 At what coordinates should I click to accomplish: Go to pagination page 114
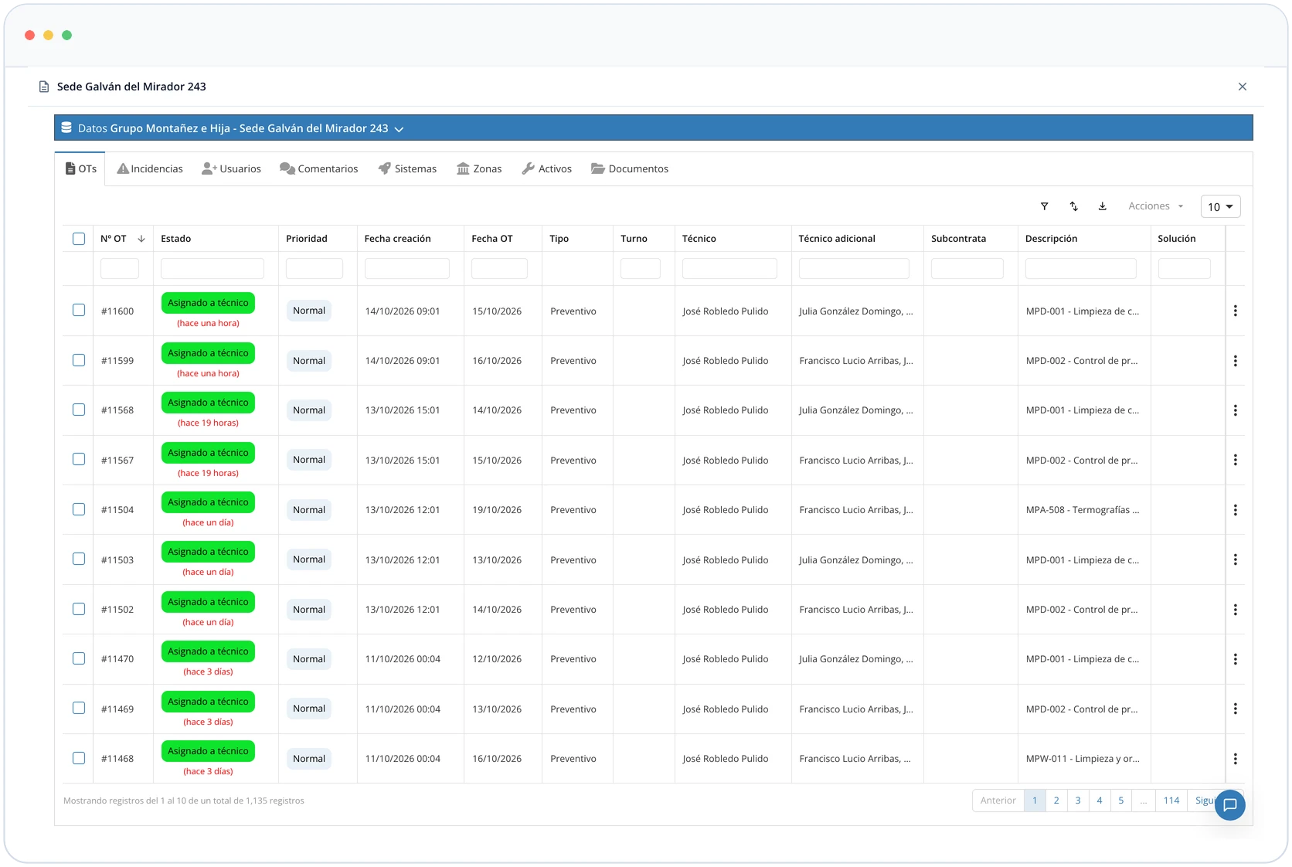click(1171, 801)
